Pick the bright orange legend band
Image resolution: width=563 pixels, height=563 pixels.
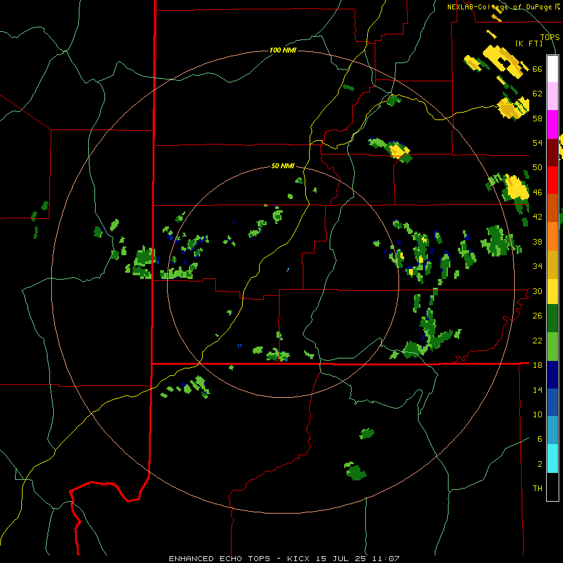pos(552,236)
